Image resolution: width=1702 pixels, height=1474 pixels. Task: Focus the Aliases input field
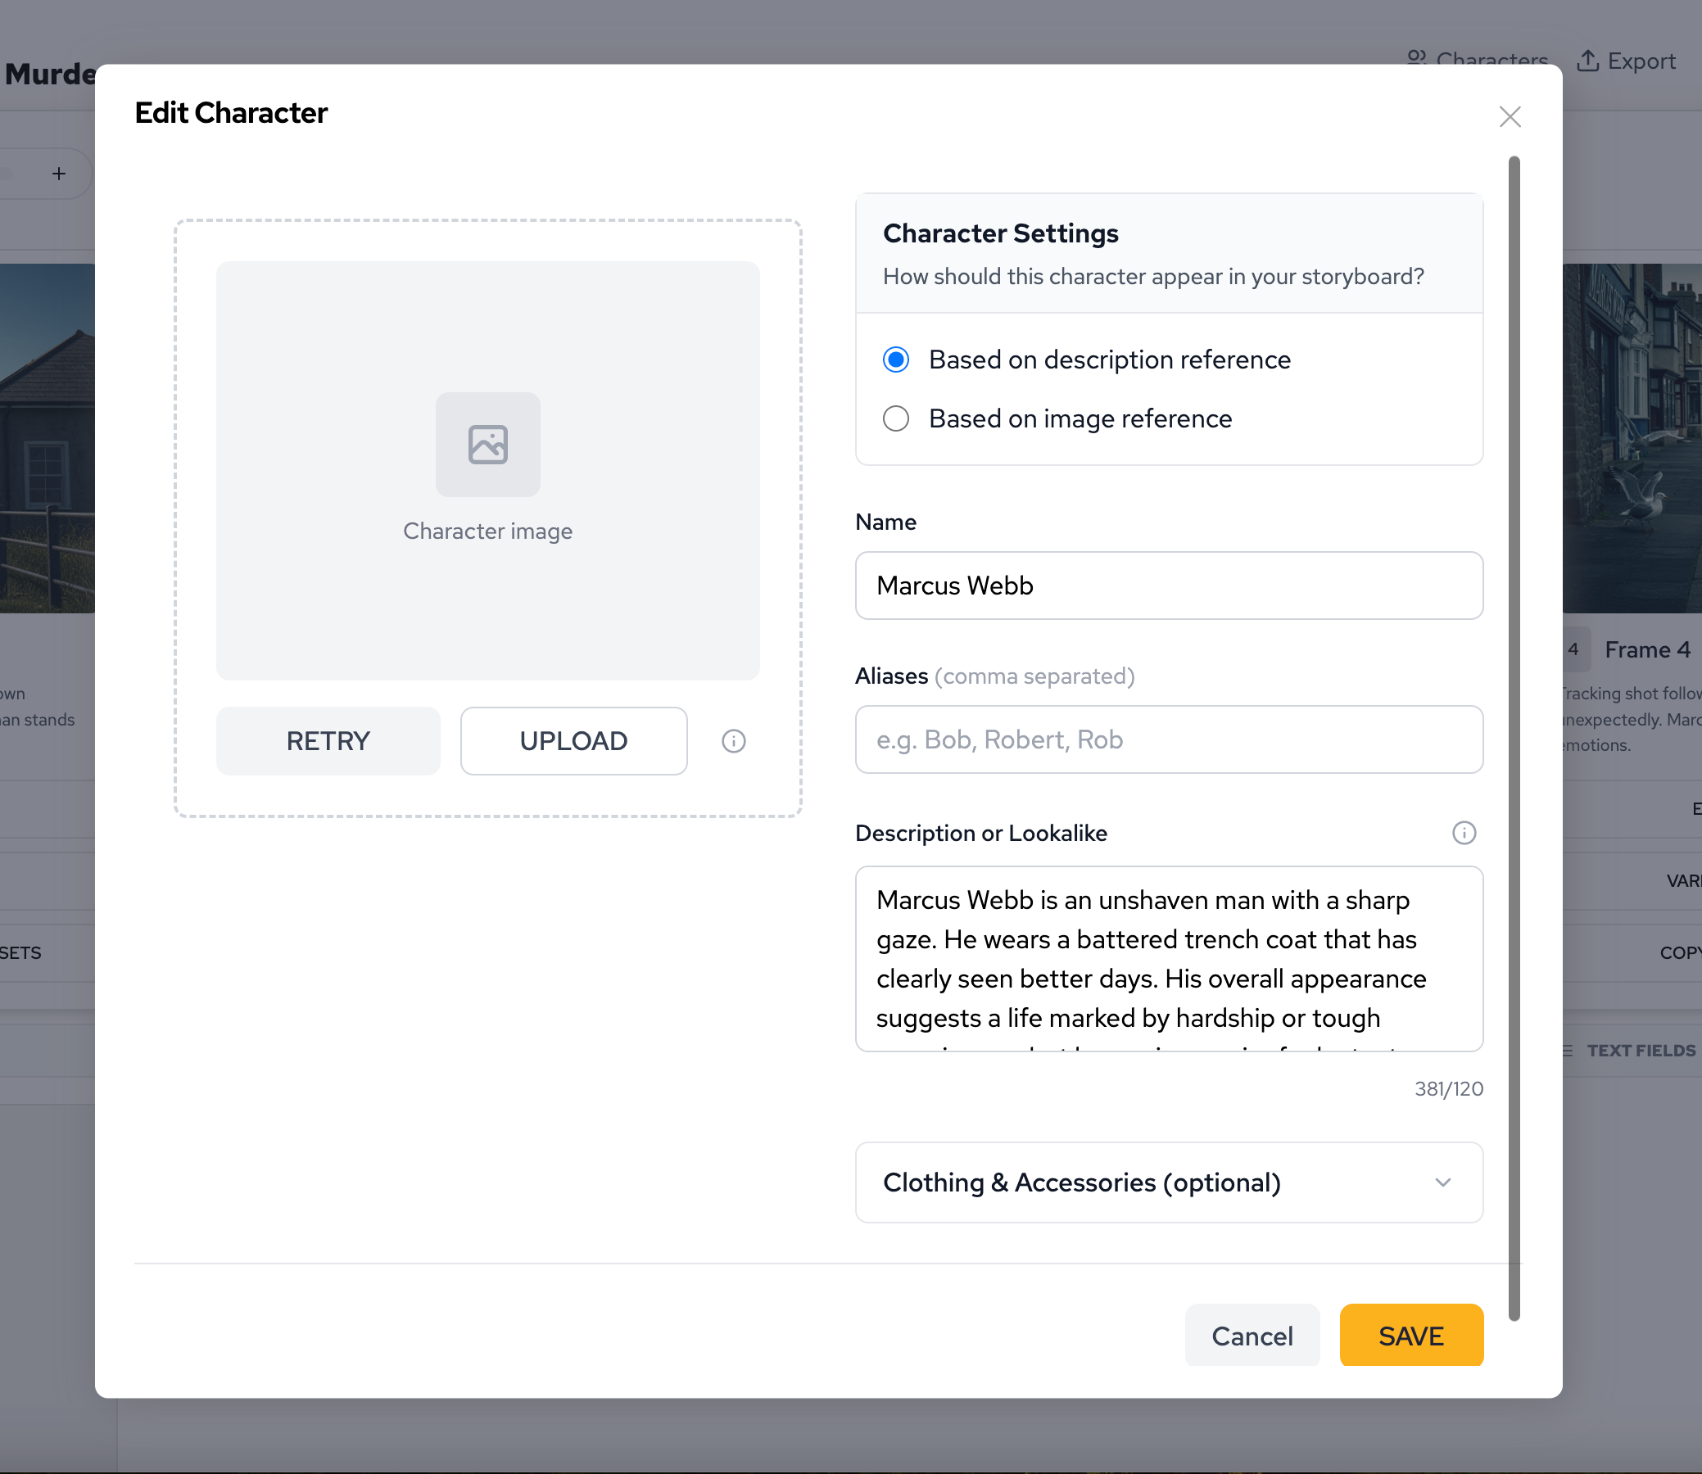point(1168,739)
